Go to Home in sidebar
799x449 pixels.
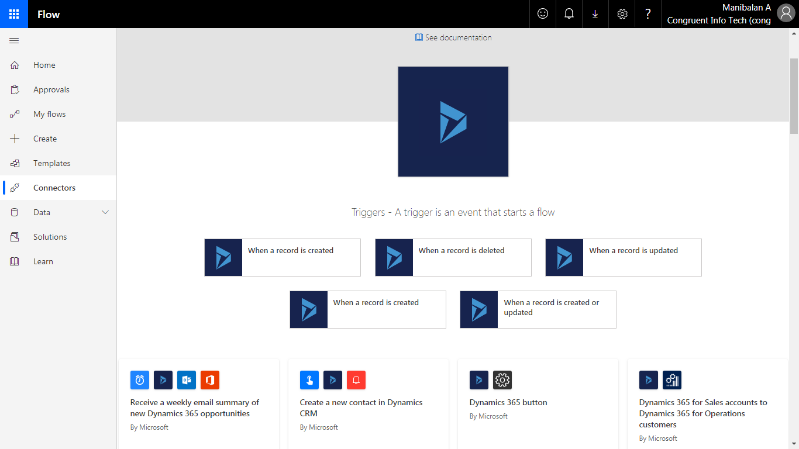[x=58, y=65]
